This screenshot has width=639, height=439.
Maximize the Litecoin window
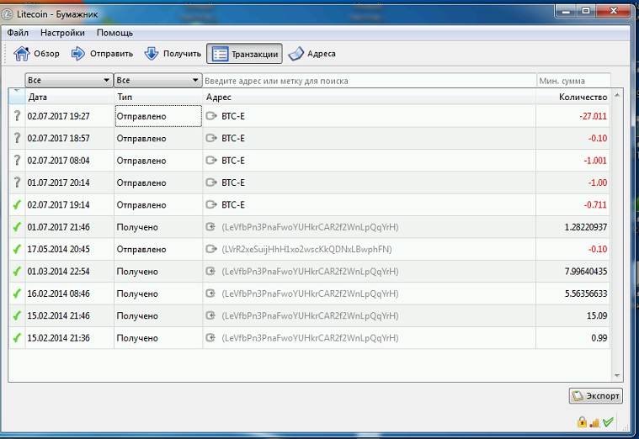click(x=586, y=11)
